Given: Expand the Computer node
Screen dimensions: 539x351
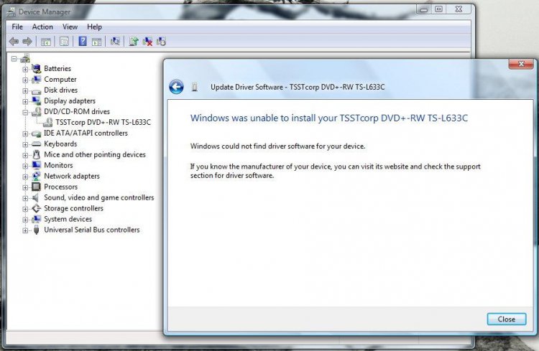Looking at the screenshot, I should (25, 80).
